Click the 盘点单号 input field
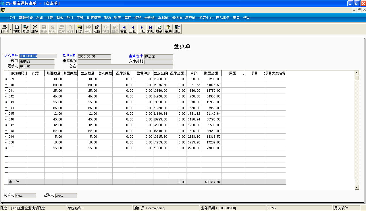The height and width of the screenshot is (211, 366). pos(38,56)
